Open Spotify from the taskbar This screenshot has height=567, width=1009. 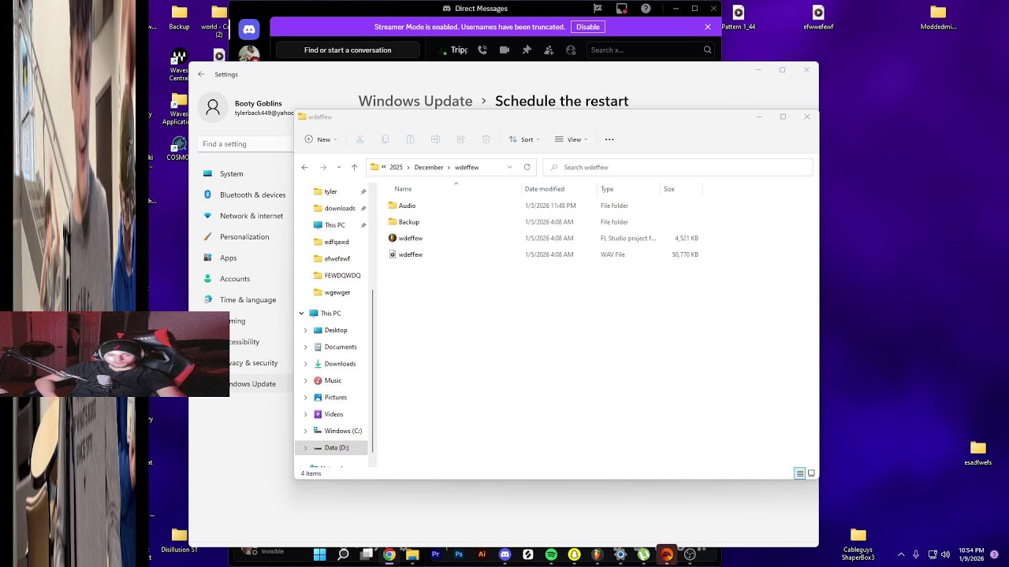tap(551, 554)
